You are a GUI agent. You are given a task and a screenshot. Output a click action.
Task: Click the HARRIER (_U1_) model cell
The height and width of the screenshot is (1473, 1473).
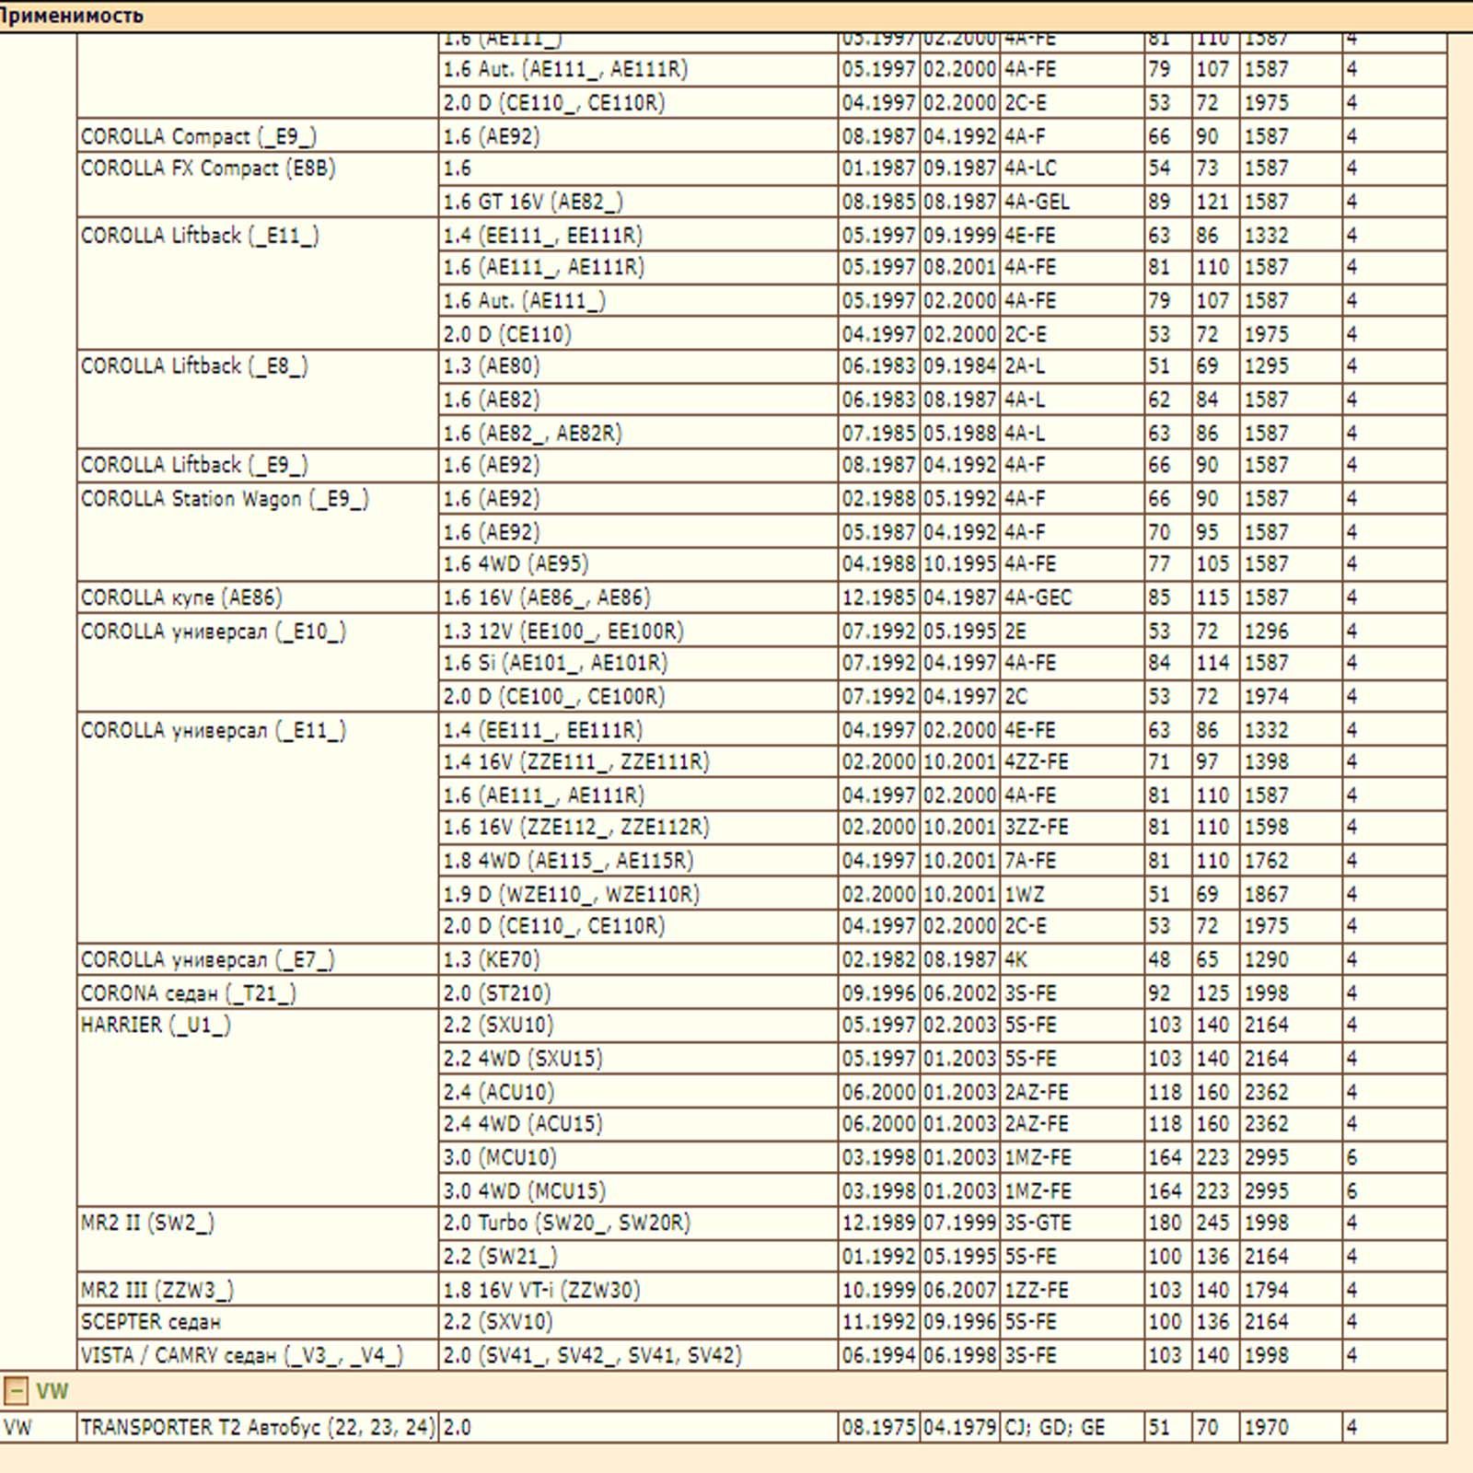point(156,1025)
